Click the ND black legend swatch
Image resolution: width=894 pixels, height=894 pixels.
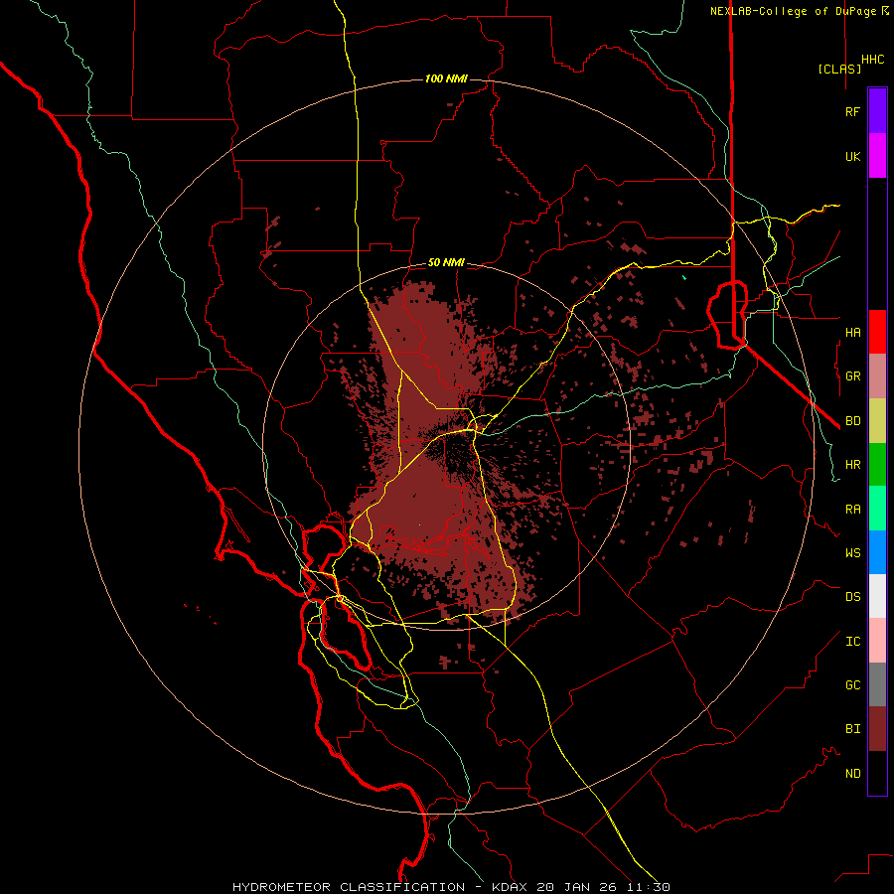877,773
